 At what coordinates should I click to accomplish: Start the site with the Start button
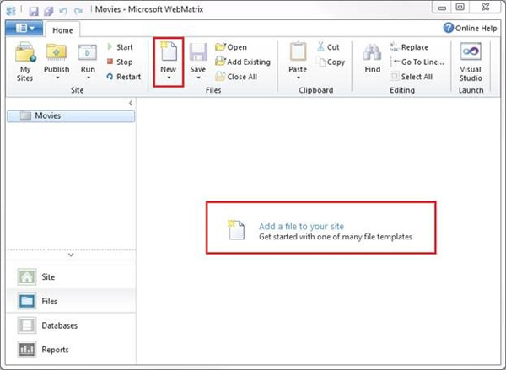[x=120, y=47]
